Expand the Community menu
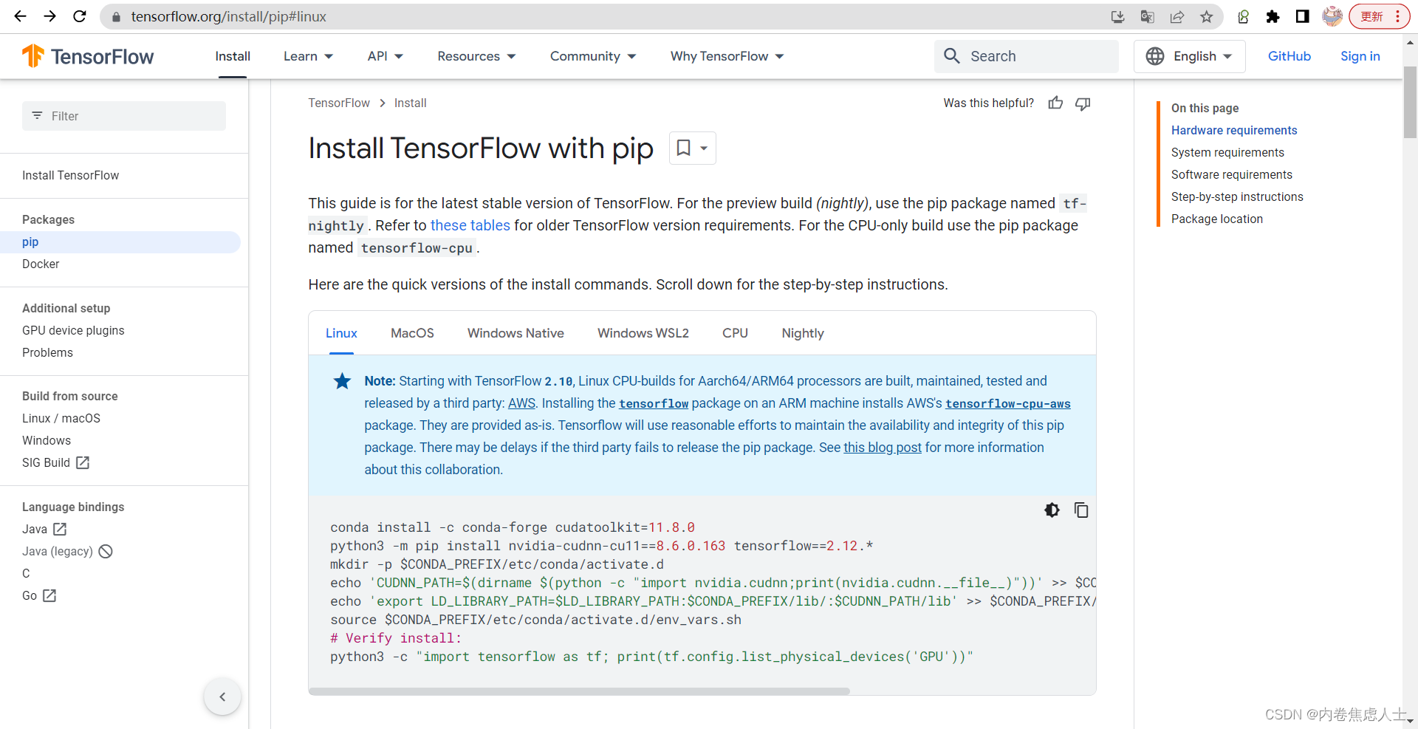The height and width of the screenshot is (729, 1418). (592, 56)
